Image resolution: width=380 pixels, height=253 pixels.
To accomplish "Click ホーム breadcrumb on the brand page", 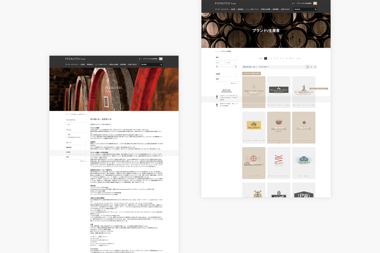I will tap(217, 51).
